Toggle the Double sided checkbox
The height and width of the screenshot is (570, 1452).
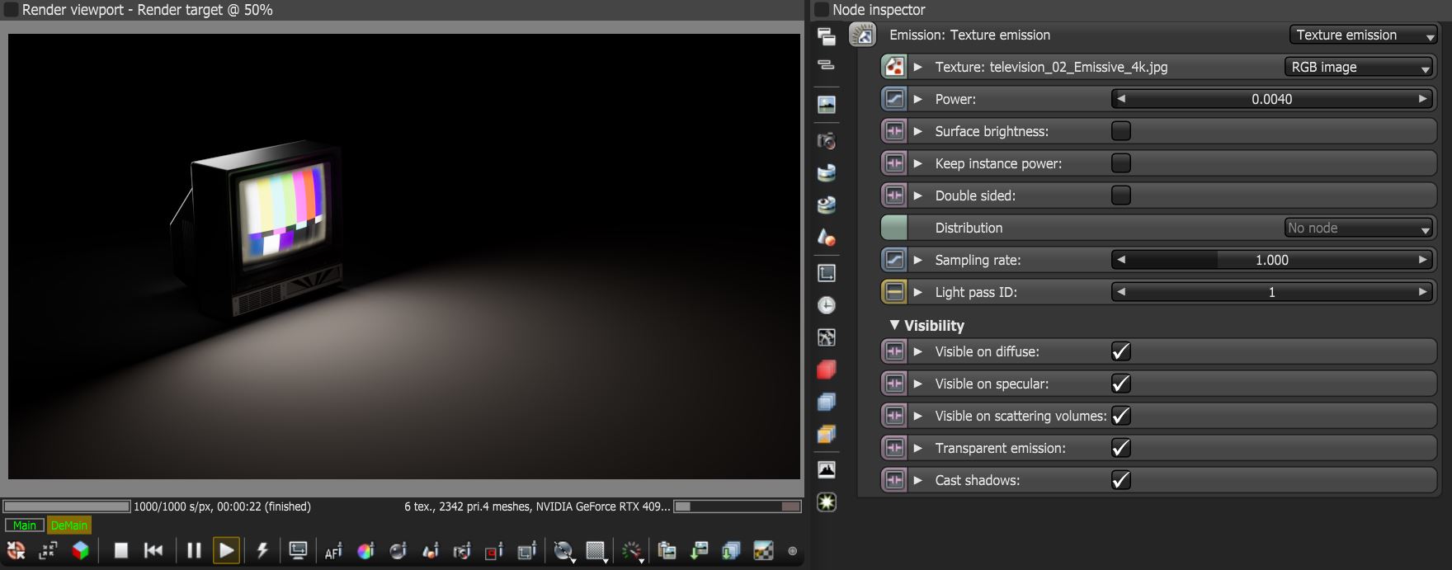1121,195
